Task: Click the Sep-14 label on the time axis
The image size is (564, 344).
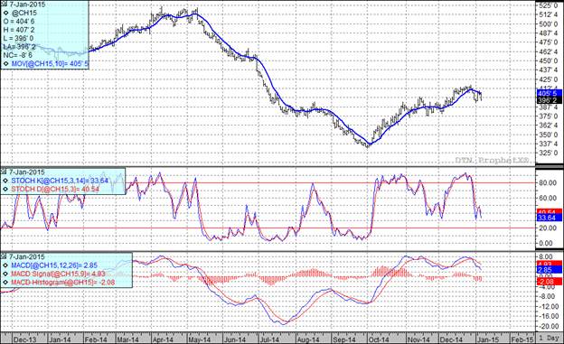Action: (x=343, y=339)
